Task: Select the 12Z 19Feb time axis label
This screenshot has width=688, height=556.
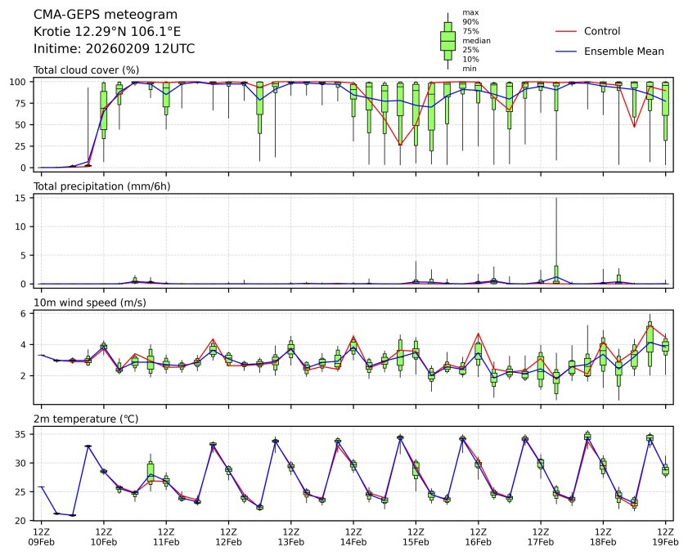Action: coord(665,536)
